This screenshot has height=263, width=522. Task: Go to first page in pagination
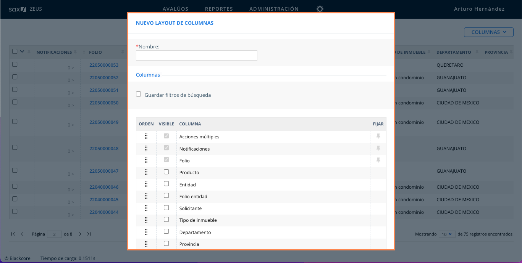click(13, 234)
